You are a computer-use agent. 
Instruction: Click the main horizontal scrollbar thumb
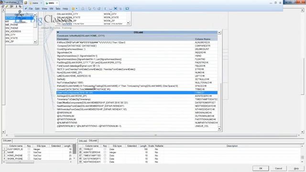point(155,135)
